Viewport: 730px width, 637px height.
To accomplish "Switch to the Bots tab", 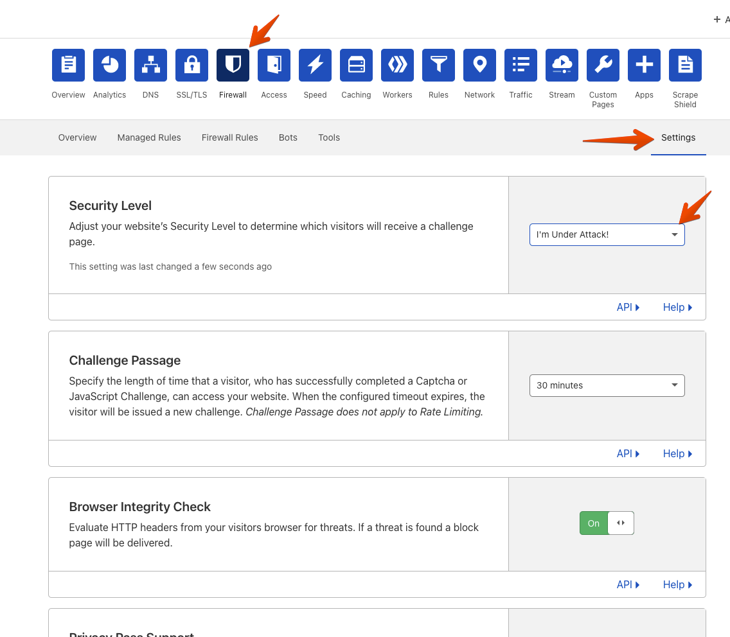I will [x=288, y=137].
